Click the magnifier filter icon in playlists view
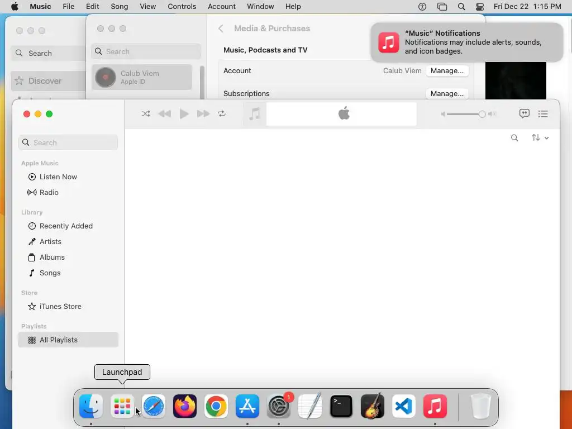 [514, 138]
